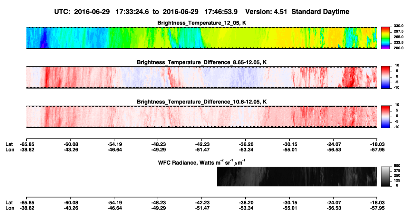The height and width of the screenshot is (215, 419).
Task: Click the 10 label on the 10.6-12.05 colorbar
Action: (x=397, y=105)
